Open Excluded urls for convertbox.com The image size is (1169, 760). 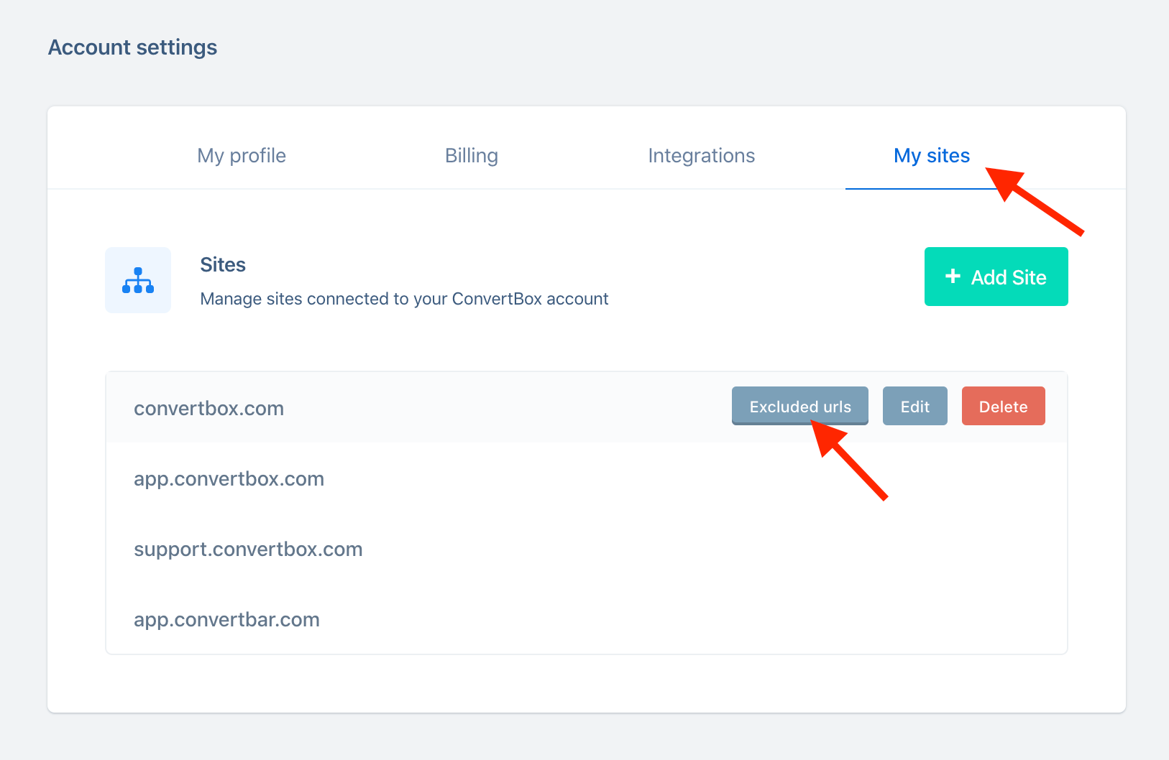pos(799,406)
